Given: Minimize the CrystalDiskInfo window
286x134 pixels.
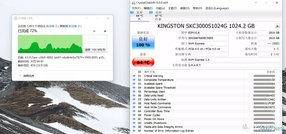Looking at the screenshot, I should tap(256, 3).
